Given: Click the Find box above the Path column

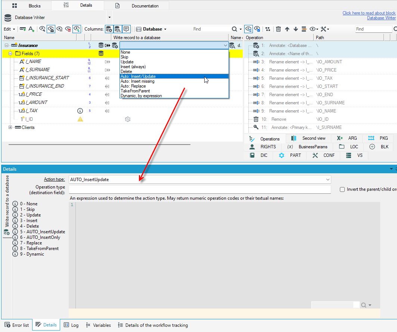Looking at the screenshot, I should click(x=373, y=29).
